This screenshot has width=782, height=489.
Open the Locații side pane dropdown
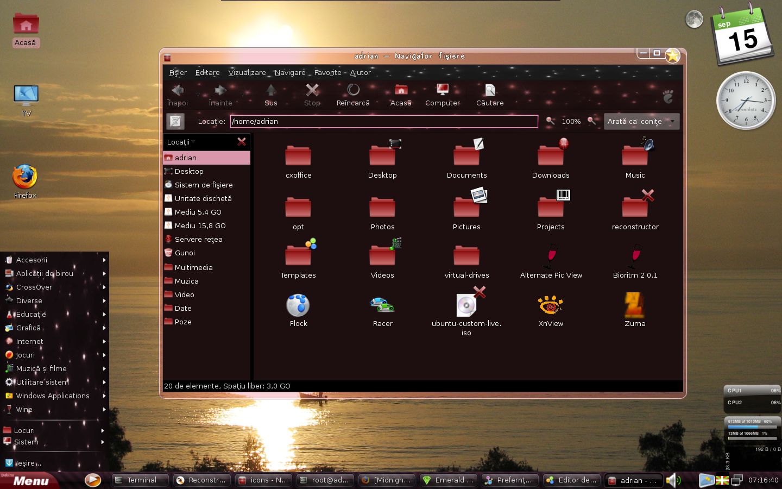tap(181, 142)
